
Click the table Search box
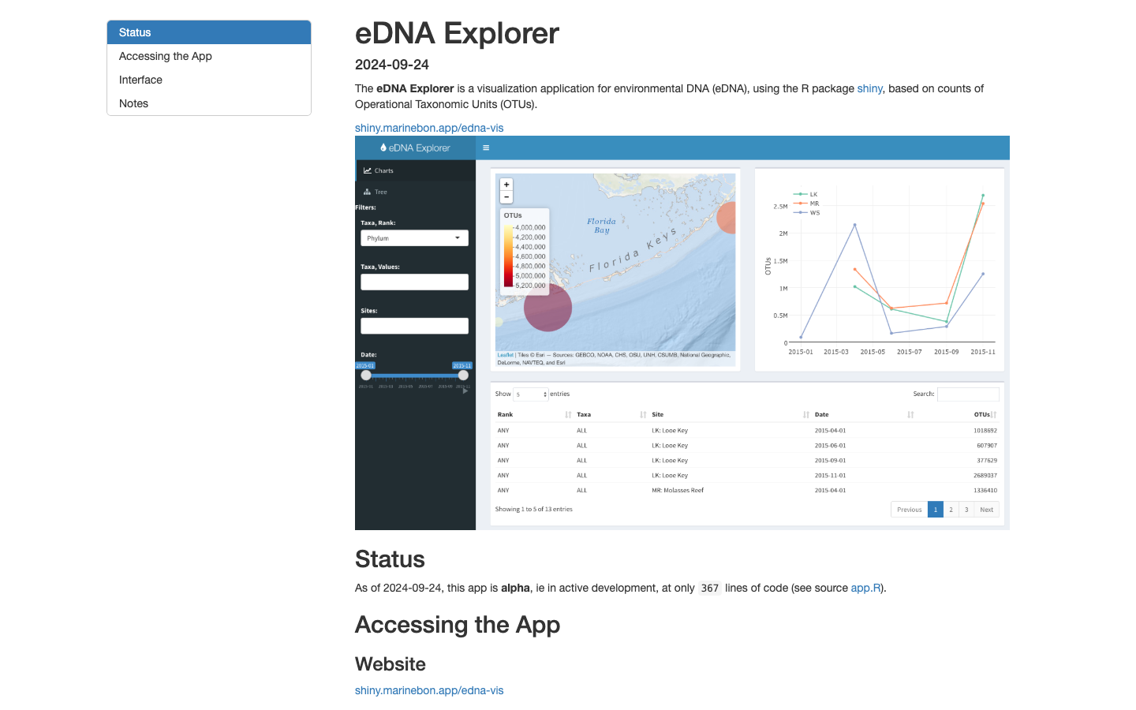(x=968, y=394)
